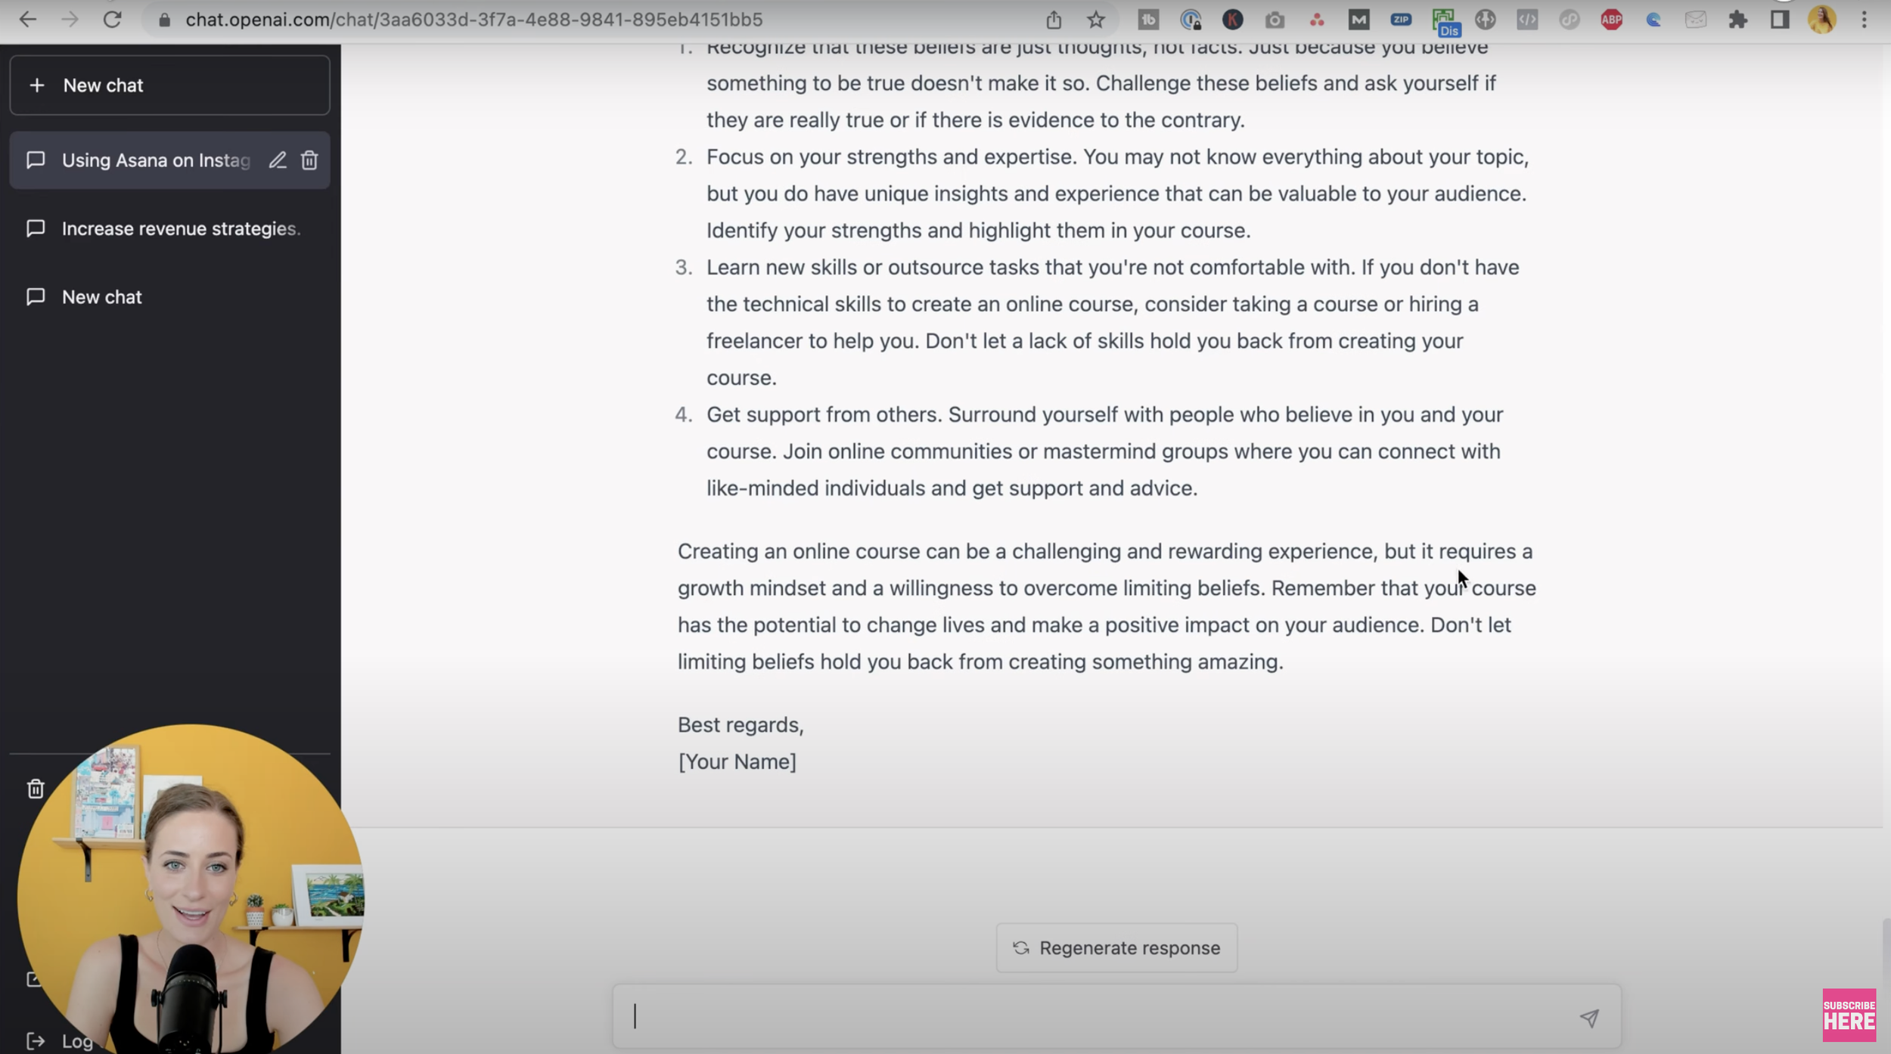Image resolution: width=1891 pixels, height=1054 pixels.
Task: Toggle the browser side panel
Action: (1780, 20)
